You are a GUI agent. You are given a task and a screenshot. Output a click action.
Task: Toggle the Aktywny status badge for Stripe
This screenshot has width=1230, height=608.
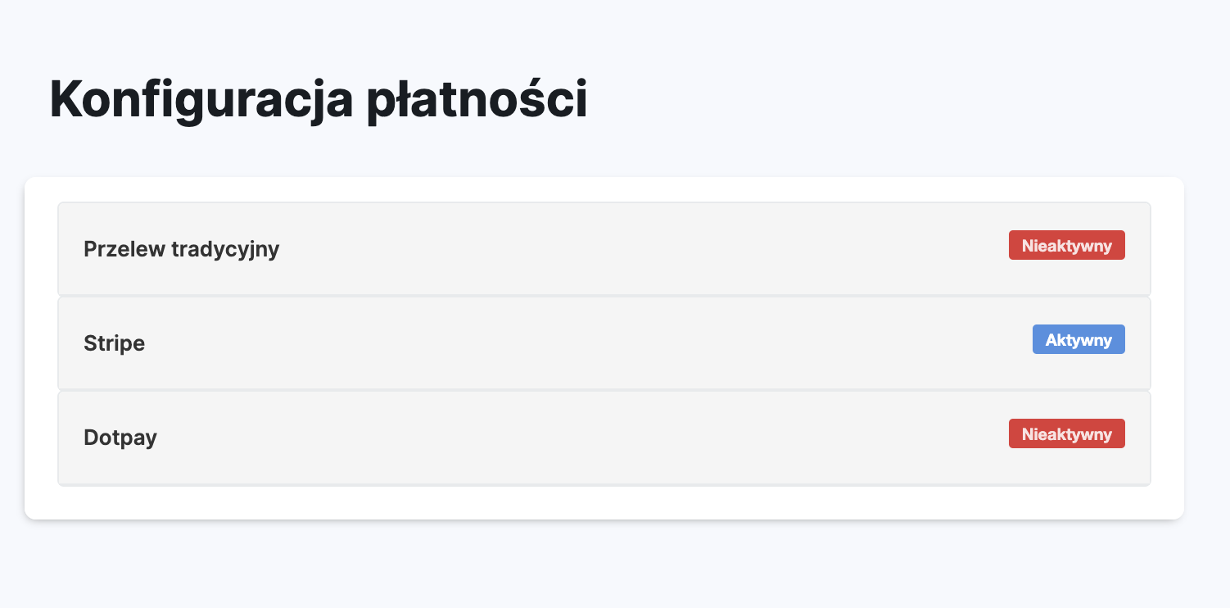[1079, 340]
